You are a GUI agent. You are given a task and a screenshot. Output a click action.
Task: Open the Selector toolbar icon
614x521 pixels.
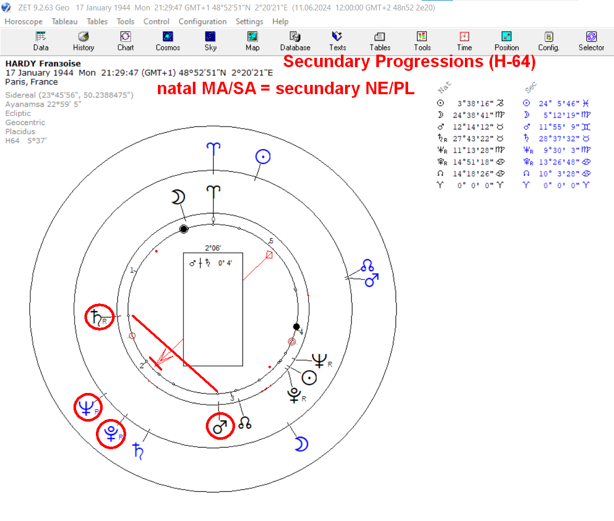point(591,42)
